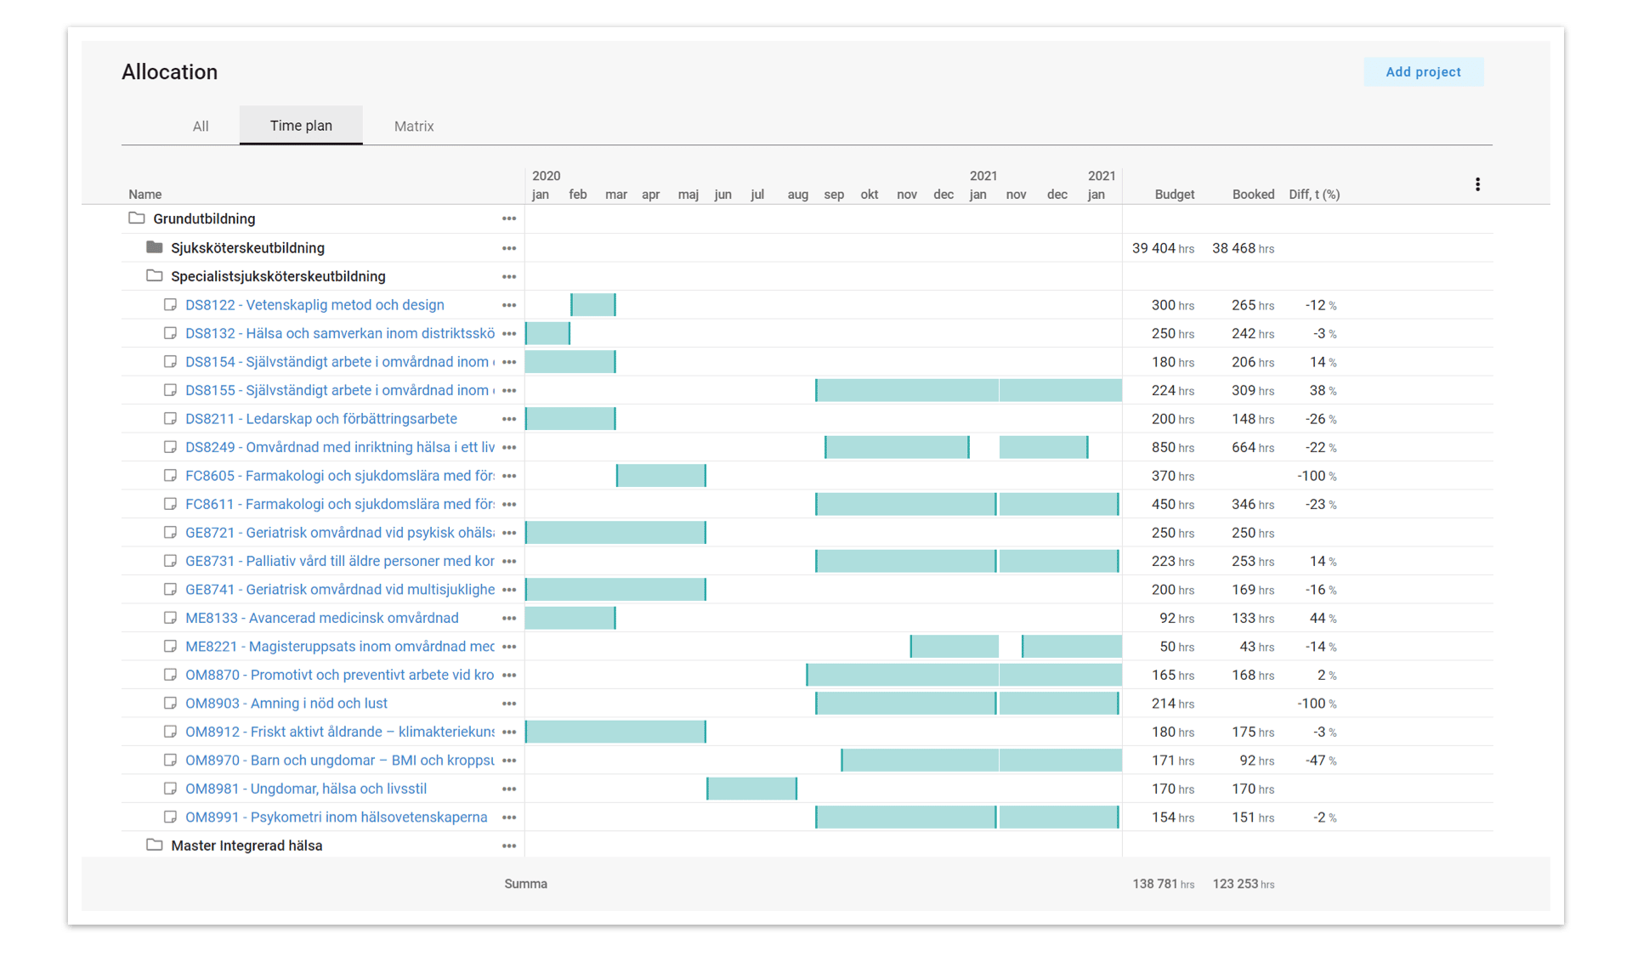Viewport: 1632px width, 979px height.
Task: Click the document icon next to DS8249
Action: point(170,447)
